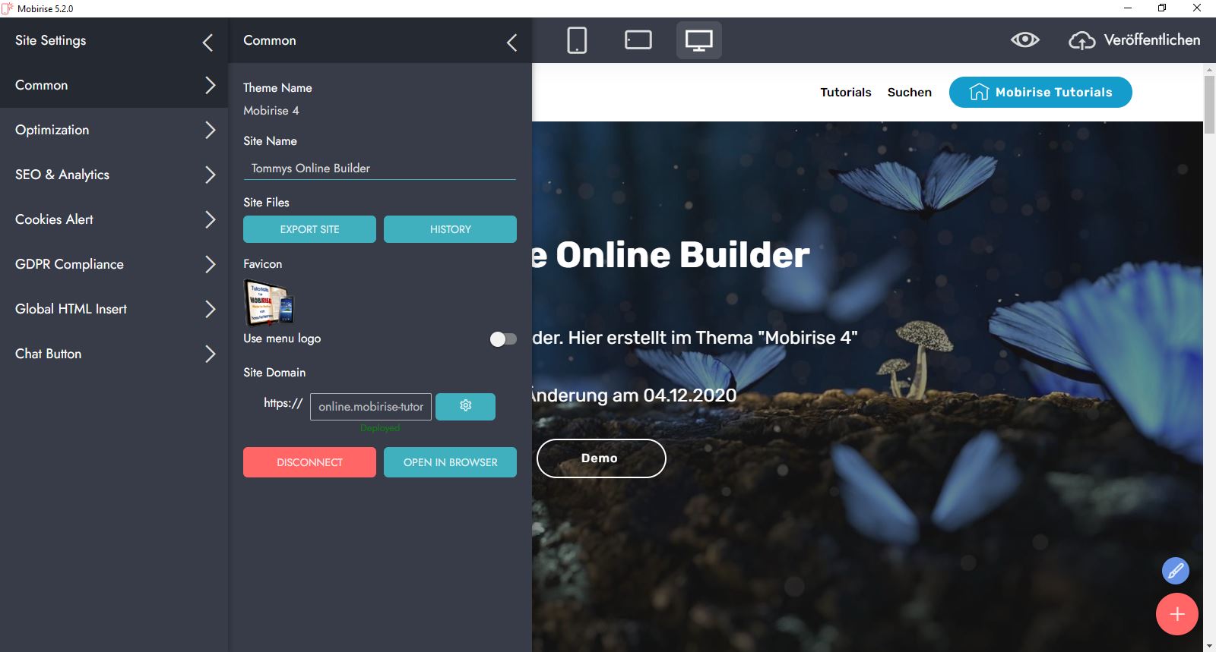
Task: Click the Tutorials navigation link
Action: [846, 92]
